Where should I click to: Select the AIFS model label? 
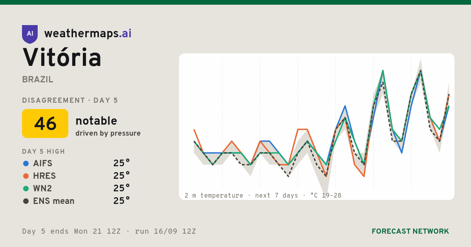[x=43, y=163]
